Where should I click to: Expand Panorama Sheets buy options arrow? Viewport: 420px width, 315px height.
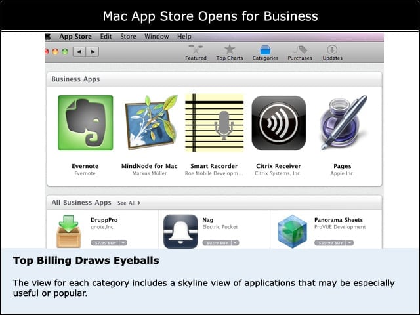pos(350,243)
